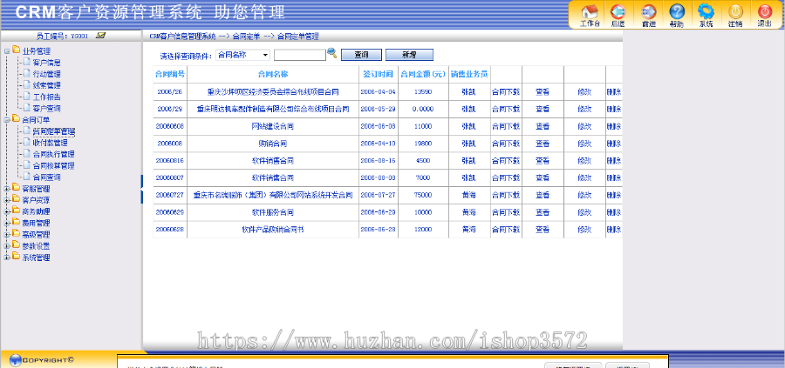Expand the 高级管理 tree node
The width and height of the screenshot is (785, 368).
[7, 235]
